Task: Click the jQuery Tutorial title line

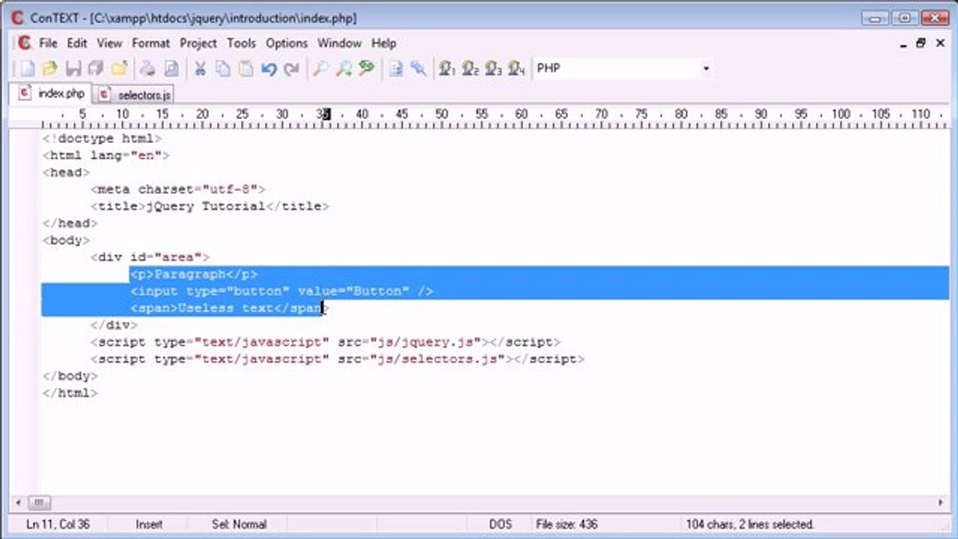Action: pos(210,206)
